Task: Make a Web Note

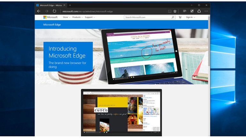Action: point(192,11)
